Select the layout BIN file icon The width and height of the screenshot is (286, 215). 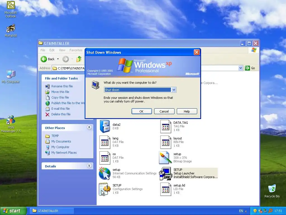pyautogui.click(x=166, y=142)
